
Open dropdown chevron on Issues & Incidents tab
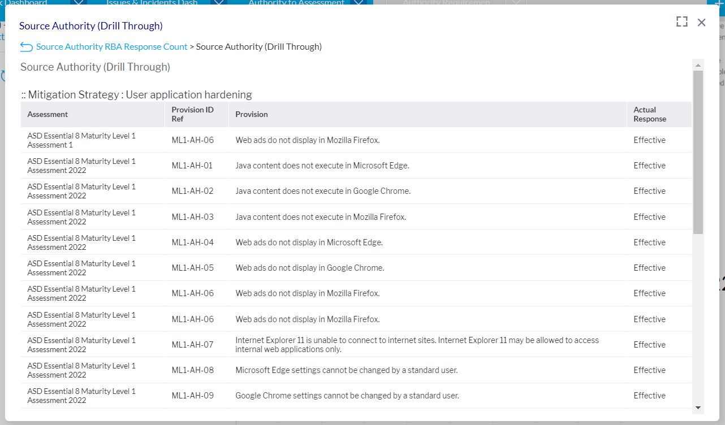point(218,3)
